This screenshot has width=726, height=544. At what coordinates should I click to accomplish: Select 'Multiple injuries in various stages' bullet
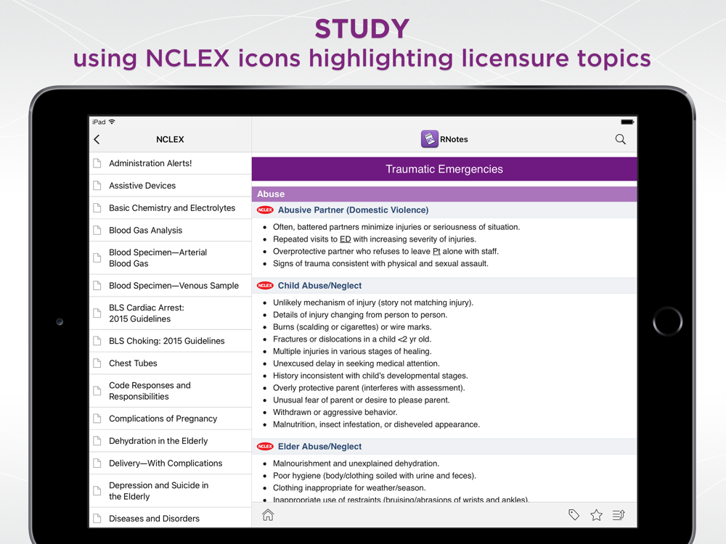tap(352, 351)
